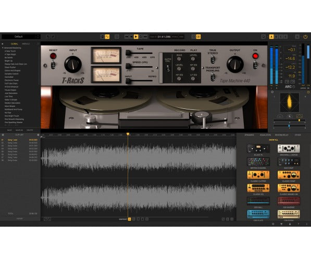Screen dimensions: 311x259
Task: Click the rewind-to-start transport button
Action: click(127, 36)
